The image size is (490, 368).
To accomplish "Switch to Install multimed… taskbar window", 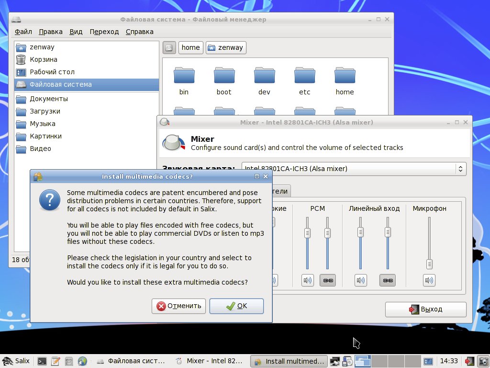I will point(289,361).
